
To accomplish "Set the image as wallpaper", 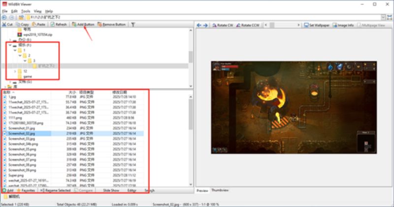I will tap(317, 25).
